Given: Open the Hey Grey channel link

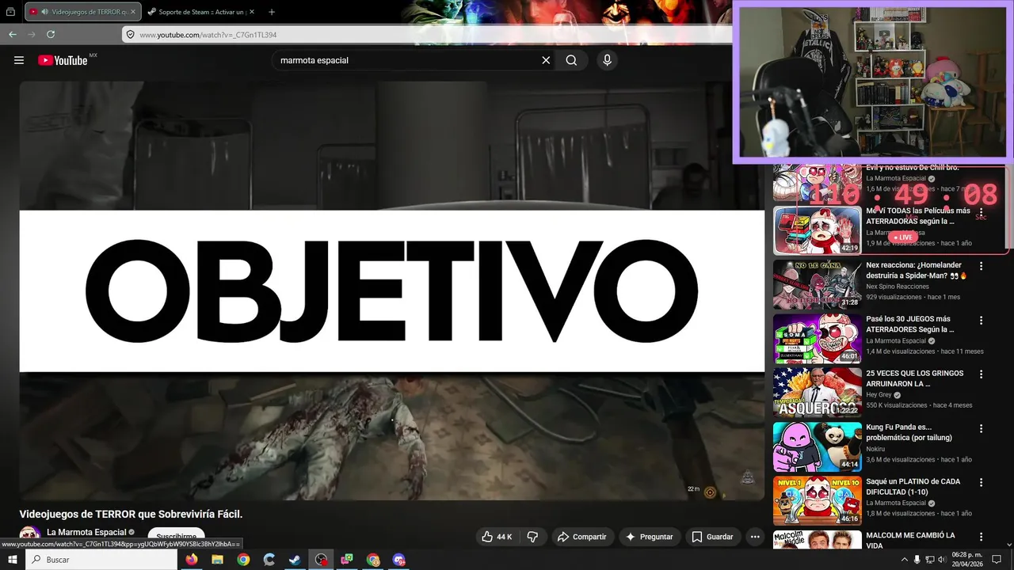Looking at the screenshot, I should [879, 394].
